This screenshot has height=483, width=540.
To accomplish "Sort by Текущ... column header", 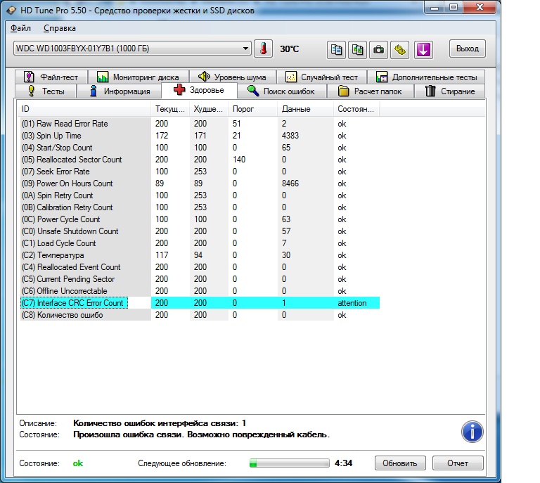I will coord(170,109).
